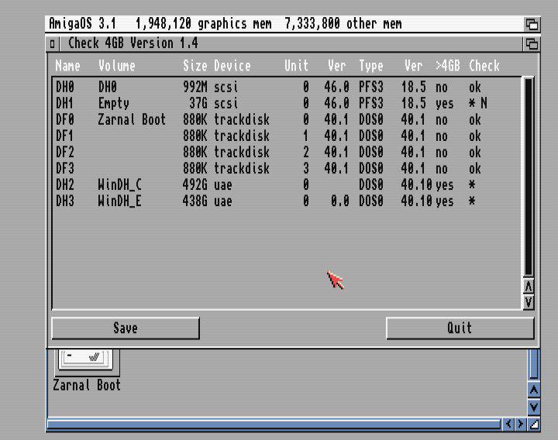
Task: Close the Check 4GB window gadget
Action: pos(53,43)
